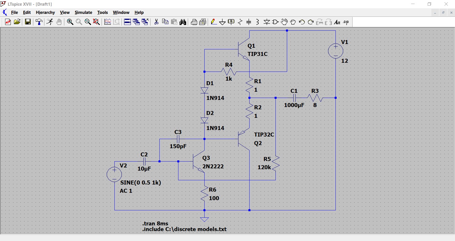The height and width of the screenshot is (241, 455).
Task: Click the V2 signal source symbol
Action: (114, 174)
